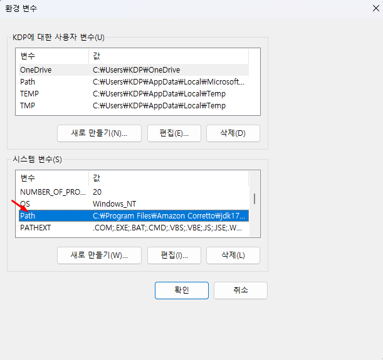The width and height of the screenshot is (383, 360).
Task: Click the 값 column header in system variables
Action: [x=169, y=178]
